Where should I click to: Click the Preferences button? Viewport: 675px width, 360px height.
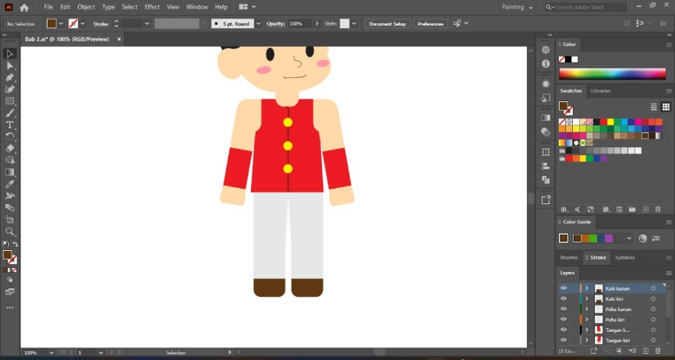430,23
